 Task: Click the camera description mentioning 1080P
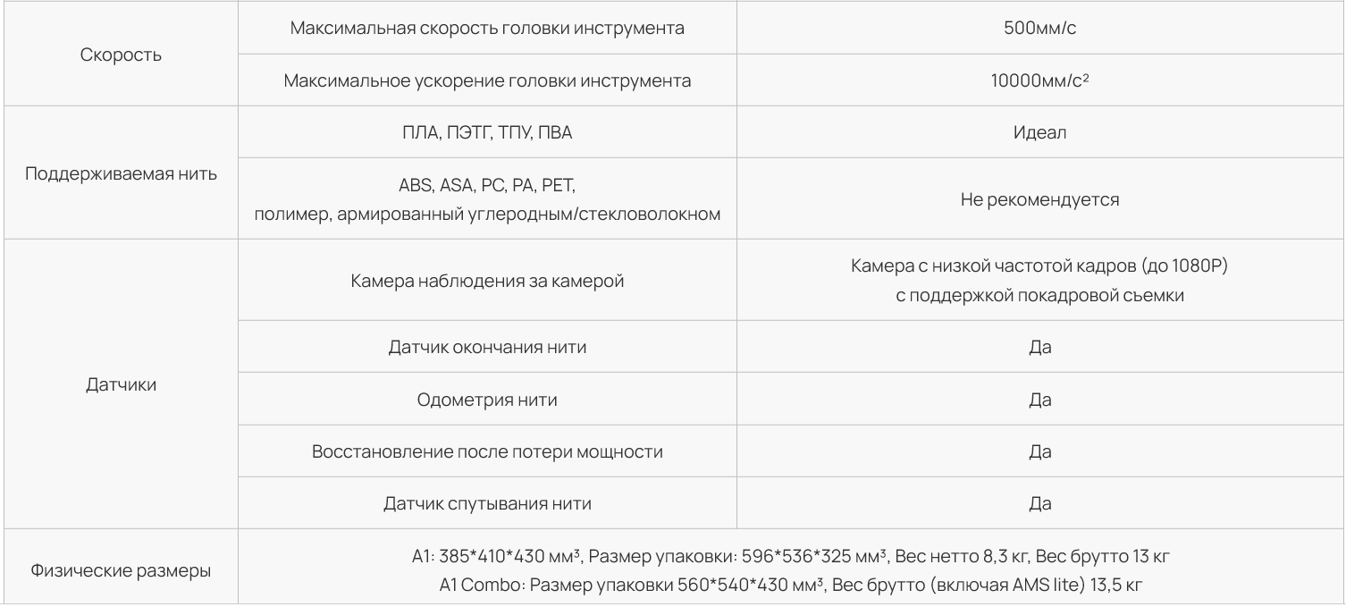[x=1039, y=282]
